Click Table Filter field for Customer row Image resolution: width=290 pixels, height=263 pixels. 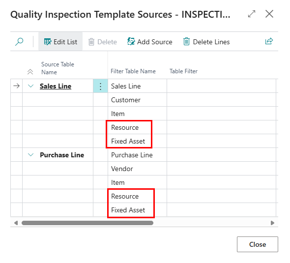coord(221,100)
